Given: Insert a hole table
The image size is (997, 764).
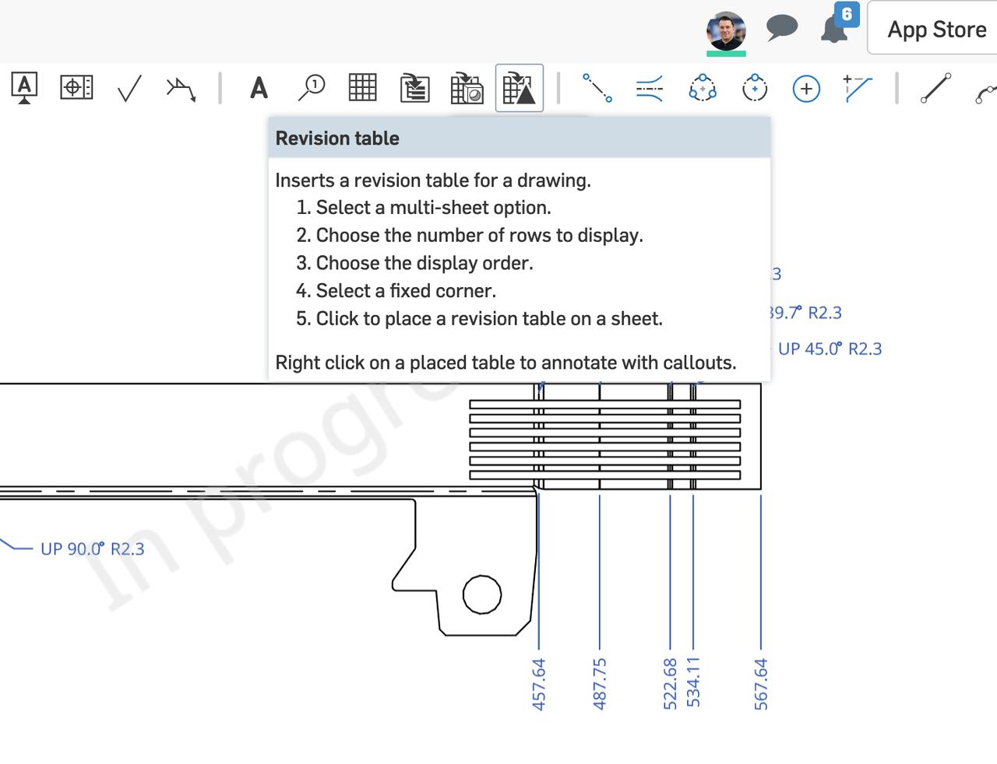Looking at the screenshot, I should (467, 89).
